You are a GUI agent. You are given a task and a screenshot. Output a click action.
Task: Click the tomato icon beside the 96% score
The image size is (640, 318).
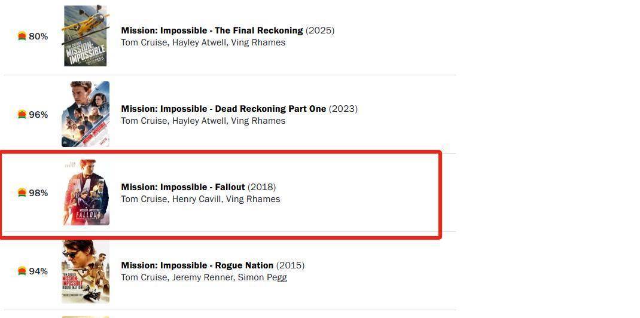(22, 115)
